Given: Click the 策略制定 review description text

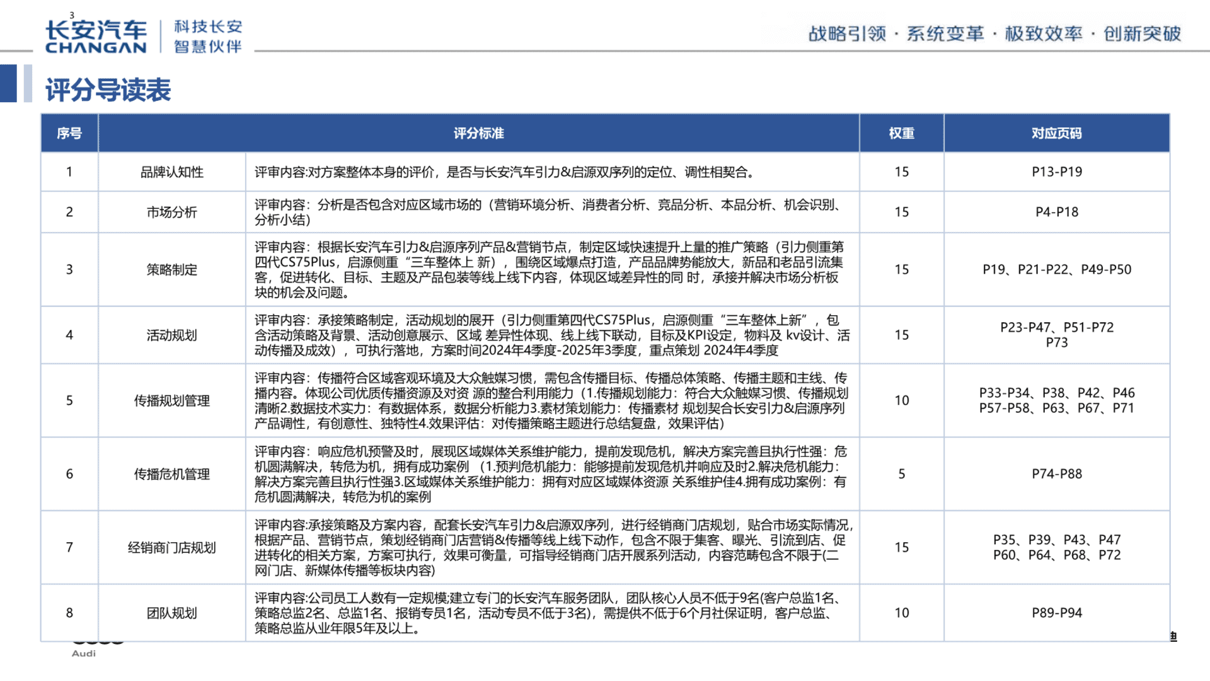Looking at the screenshot, I should click(x=549, y=270).
